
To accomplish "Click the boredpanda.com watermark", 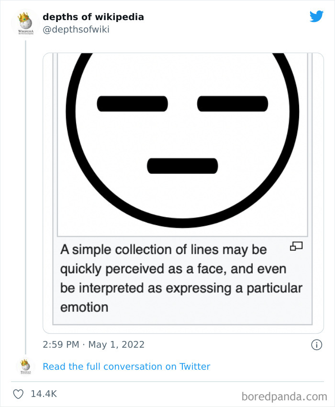I will pyautogui.click(x=284, y=396).
